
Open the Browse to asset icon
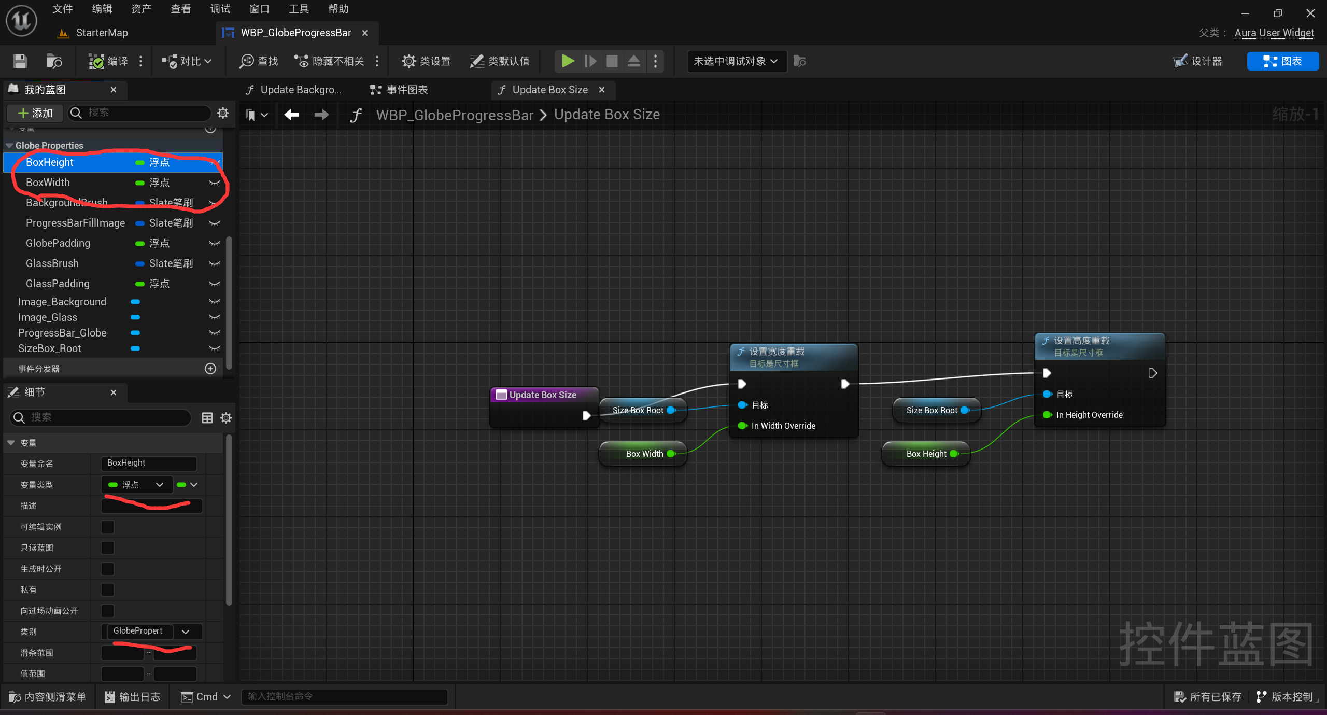click(x=54, y=61)
